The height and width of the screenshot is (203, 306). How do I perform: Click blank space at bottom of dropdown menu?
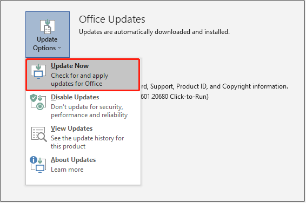(x=83, y=179)
